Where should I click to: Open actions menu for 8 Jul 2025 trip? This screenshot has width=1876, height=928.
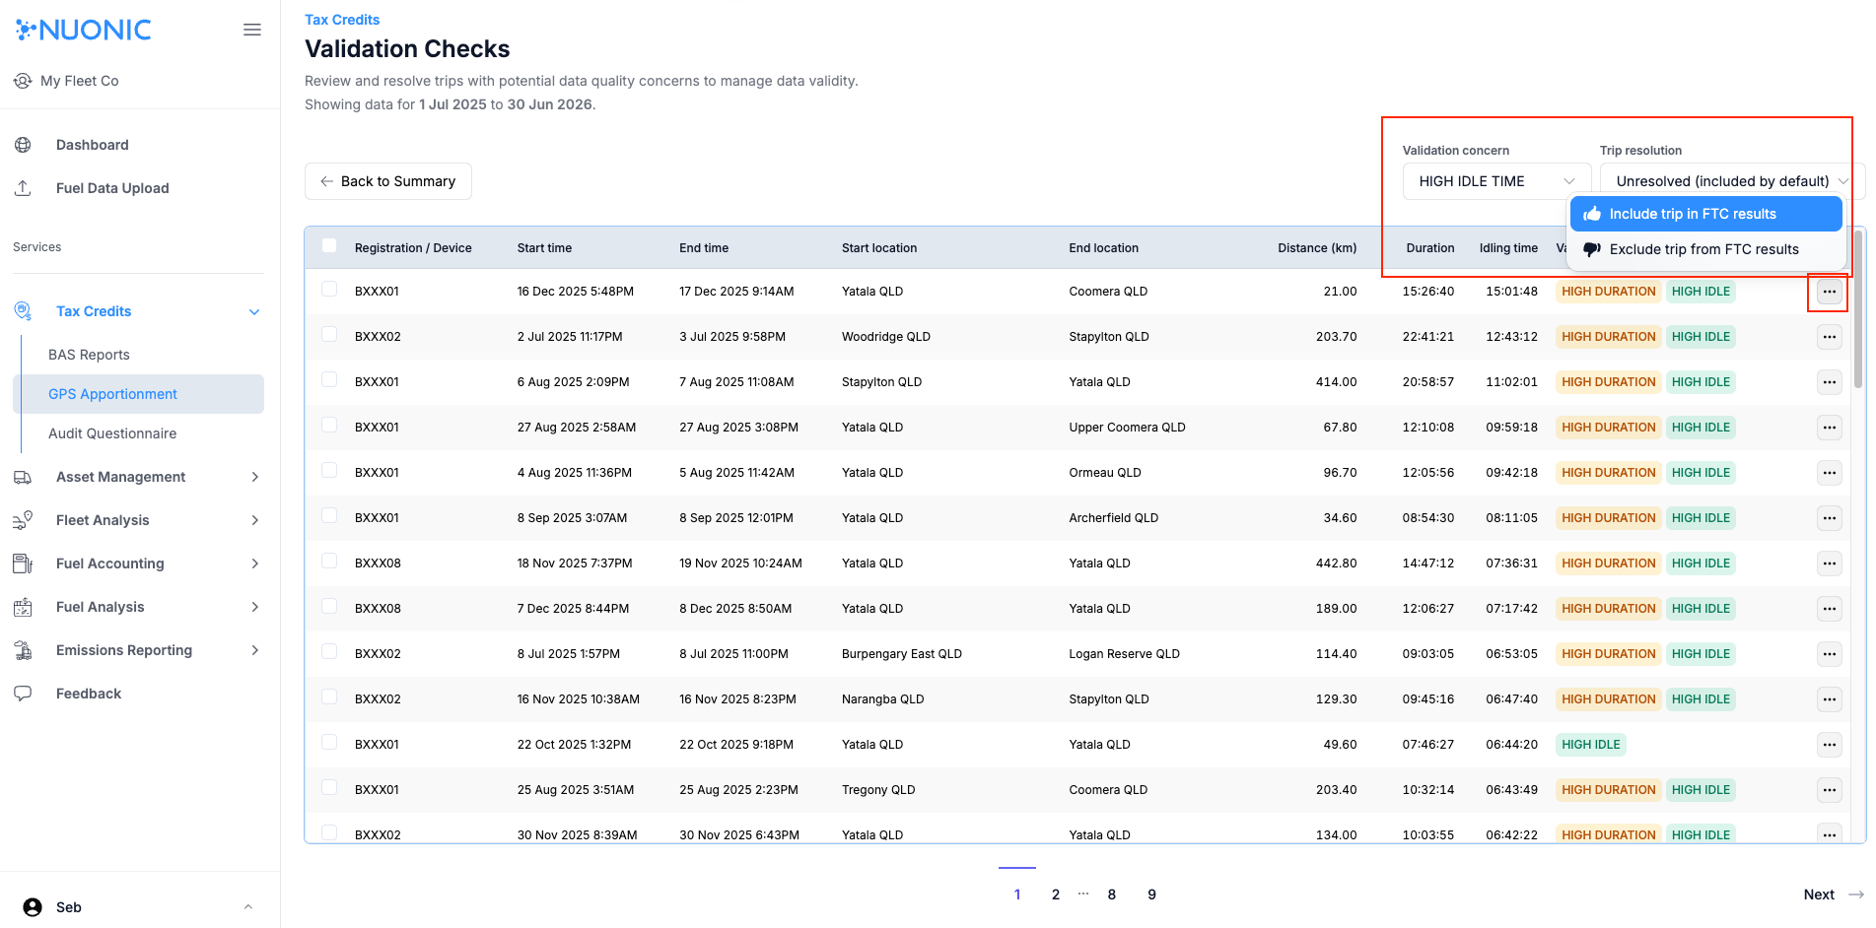pos(1829,654)
